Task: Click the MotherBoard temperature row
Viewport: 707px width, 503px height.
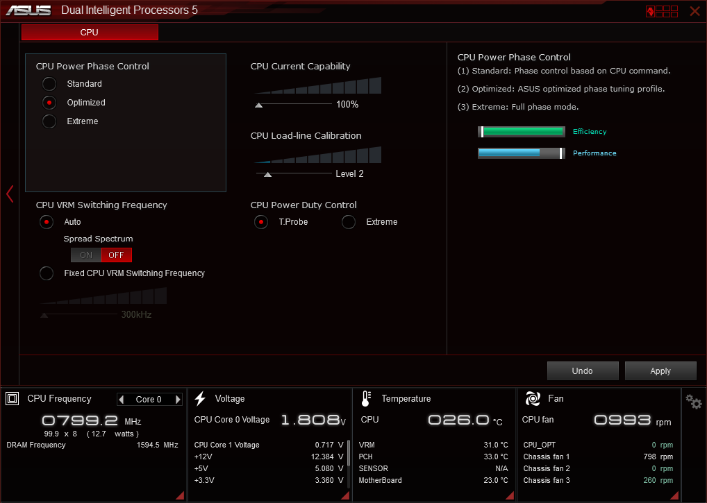Action: point(433,481)
